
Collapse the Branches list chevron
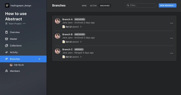39,59
